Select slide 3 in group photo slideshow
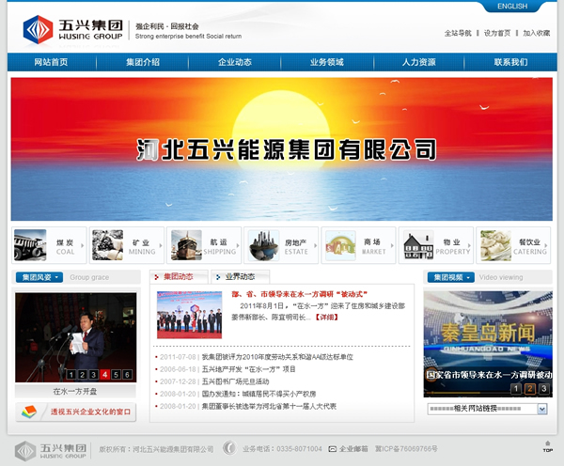The height and width of the screenshot is (466, 564). tap(93, 375)
